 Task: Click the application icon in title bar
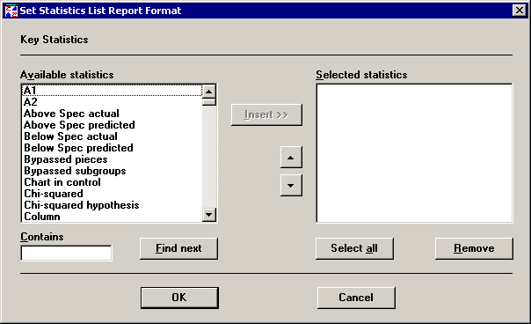11,11
